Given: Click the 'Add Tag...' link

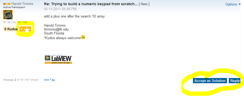Looking at the screenshot, I should (51, 80).
